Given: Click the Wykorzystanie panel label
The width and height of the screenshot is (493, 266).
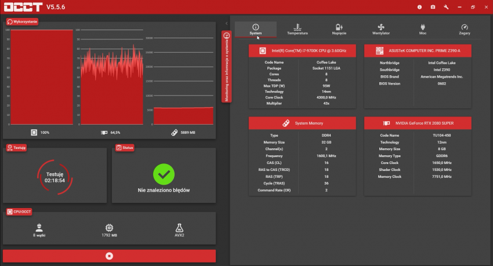Looking at the screenshot, I should point(22,21).
